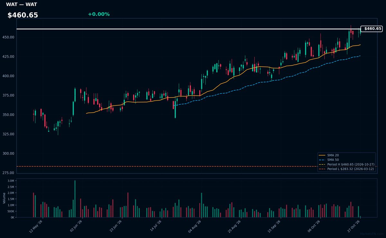Click the 1.0M volume axis label

pos(11,205)
